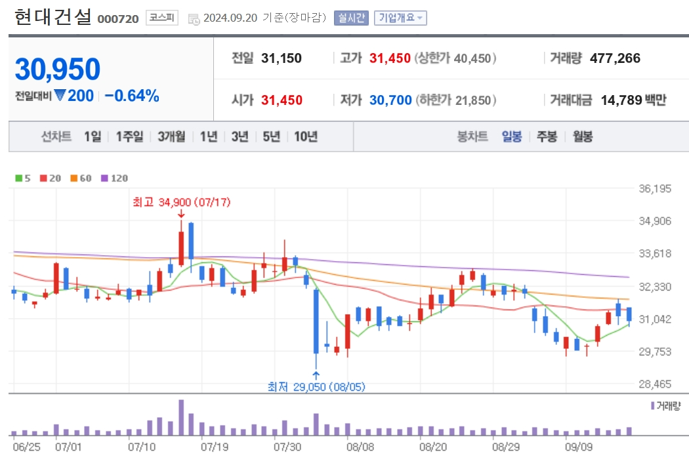Click the calendar icon before the 2024.09.20 date
The width and height of the screenshot is (689, 461).
(194, 19)
